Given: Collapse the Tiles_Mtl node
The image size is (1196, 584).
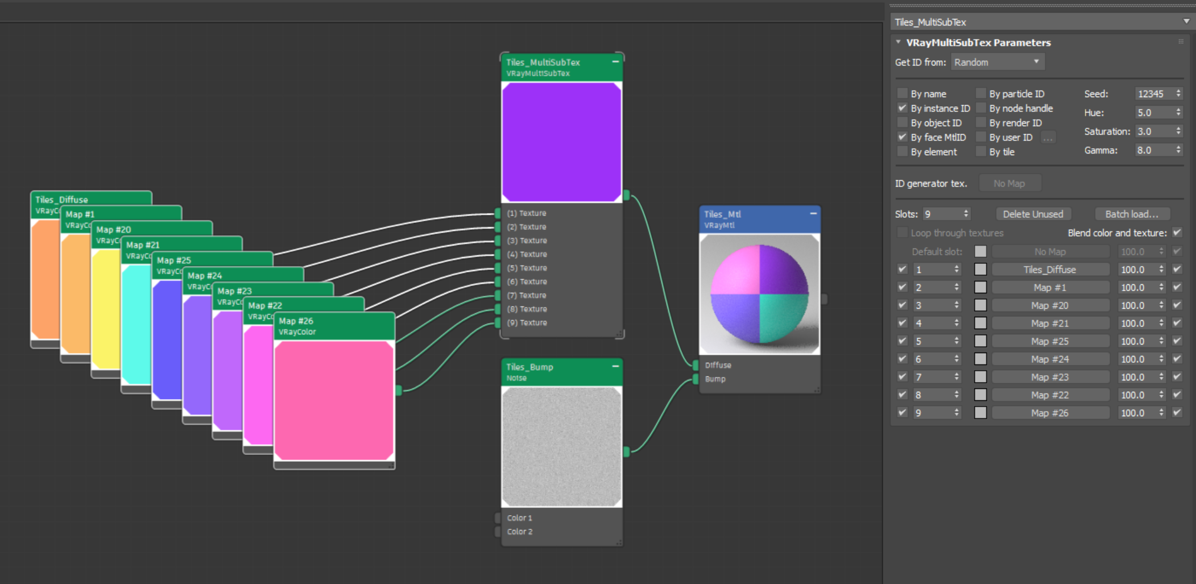Looking at the screenshot, I should [x=813, y=213].
